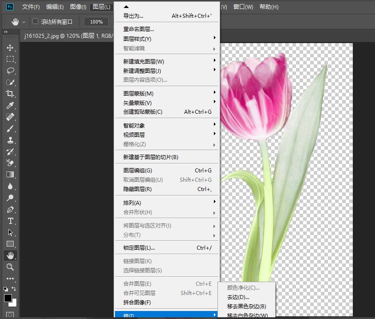Choose 去边(D) from the 修边 submenu
The image size is (375, 319).
240,297
